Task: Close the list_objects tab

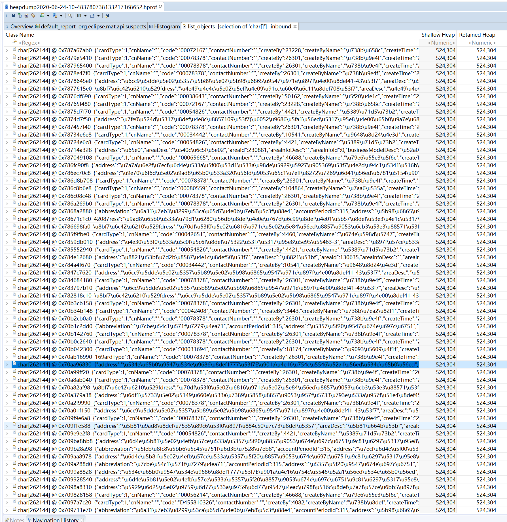Action: point(295,26)
